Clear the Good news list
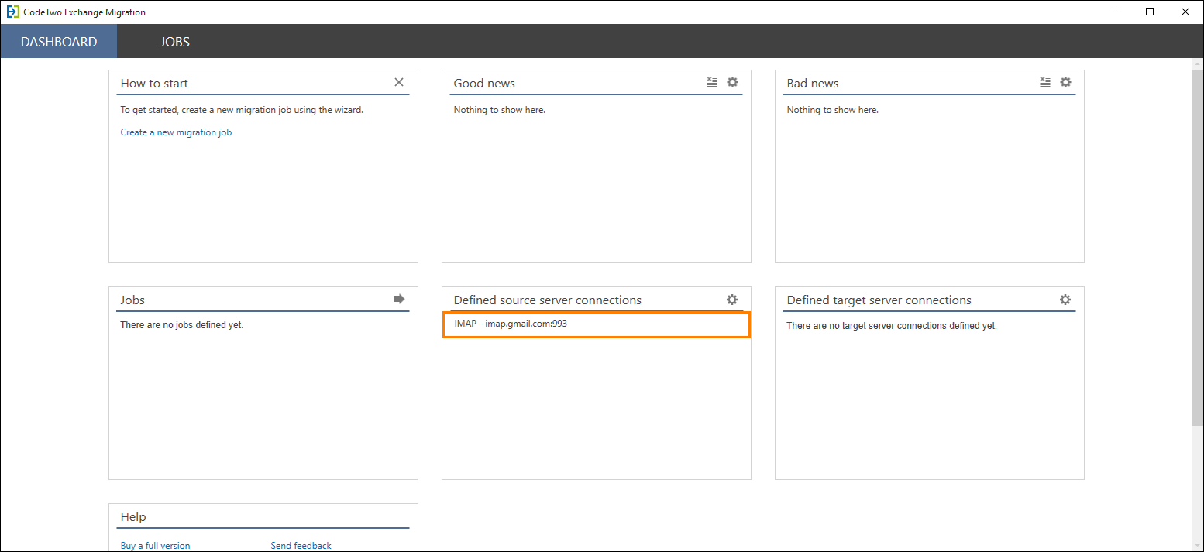 tap(712, 82)
